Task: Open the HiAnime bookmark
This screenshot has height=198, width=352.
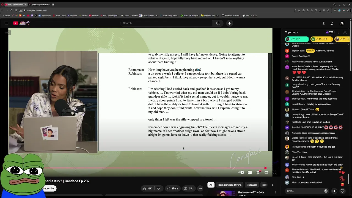Action: click(x=72, y=15)
